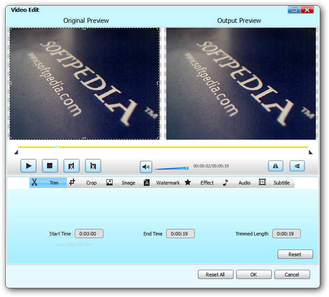Viewport: 329px width, 297px height.
Task: Flip video vertically with the triangle icon
Action: (x=297, y=166)
